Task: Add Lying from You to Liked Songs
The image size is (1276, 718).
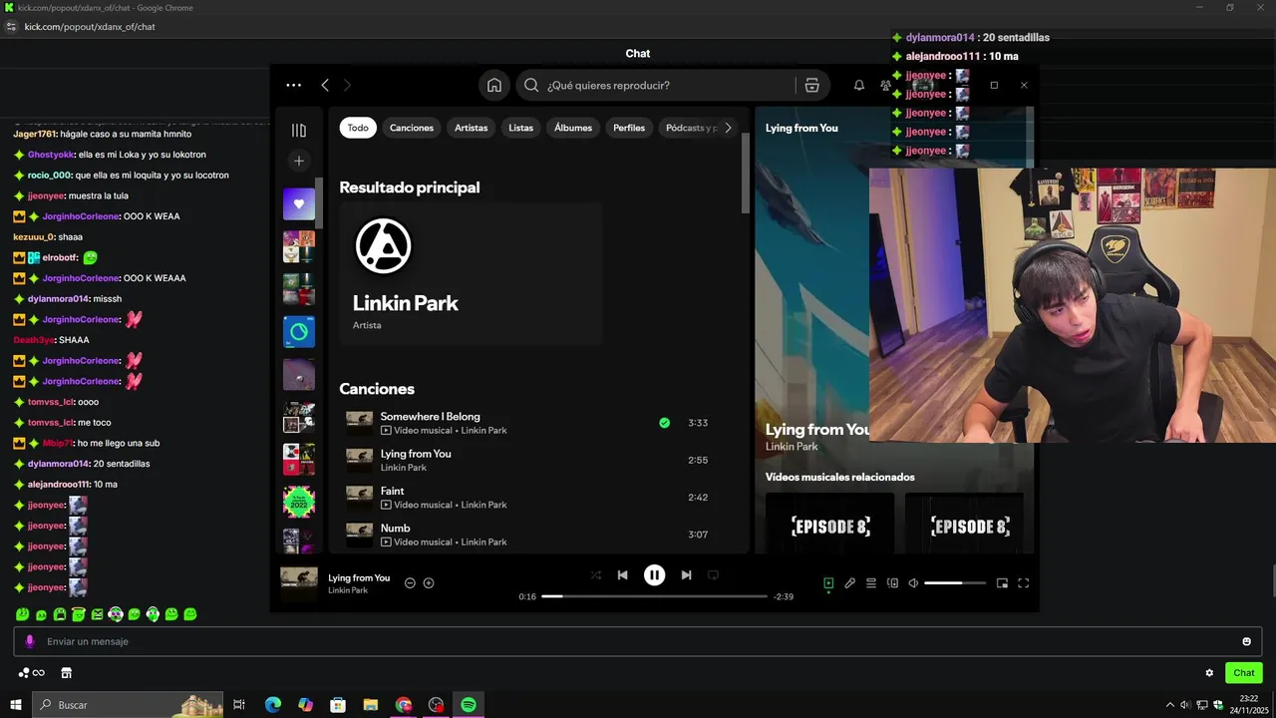Action: coord(429,582)
